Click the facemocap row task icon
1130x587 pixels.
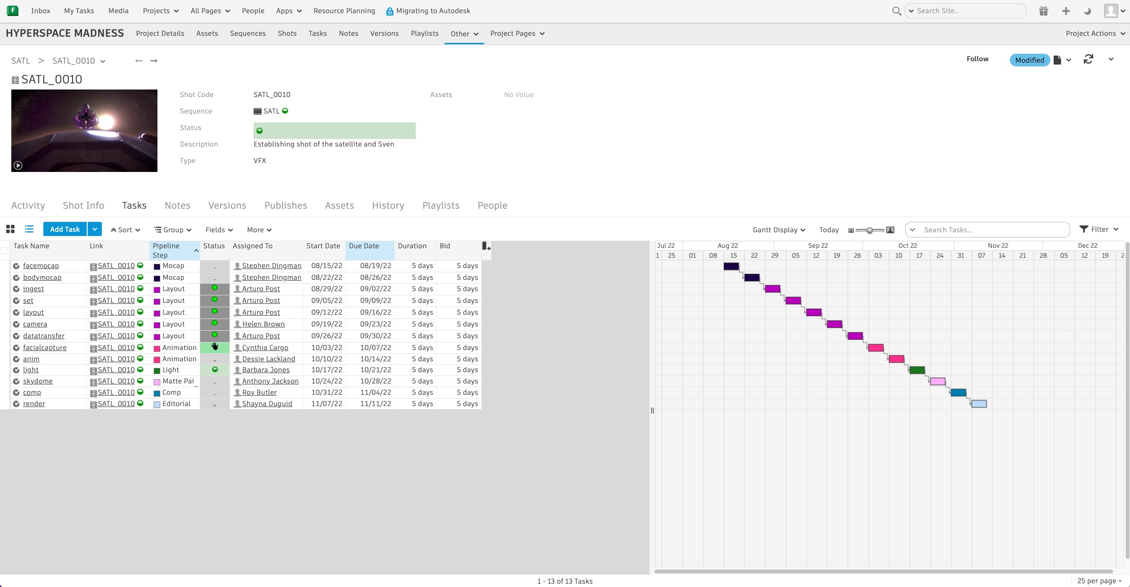[x=16, y=266]
